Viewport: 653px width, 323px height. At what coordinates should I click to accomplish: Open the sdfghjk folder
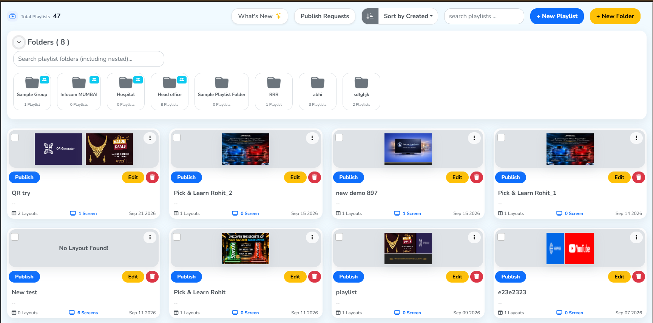[x=361, y=92]
